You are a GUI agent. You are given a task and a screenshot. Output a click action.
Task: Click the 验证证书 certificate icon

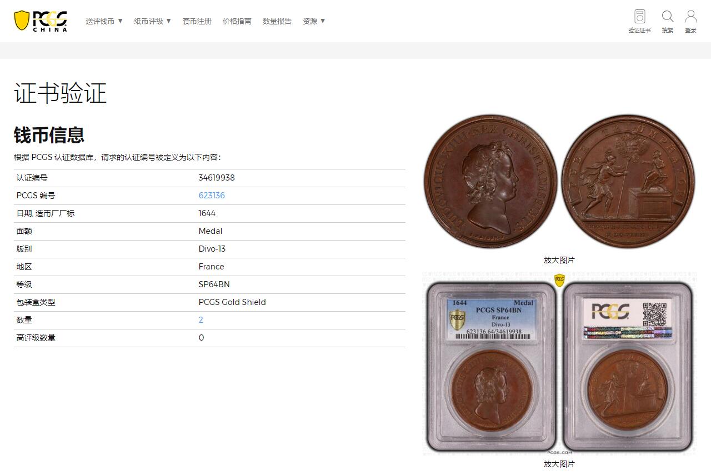tap(639, 22)
